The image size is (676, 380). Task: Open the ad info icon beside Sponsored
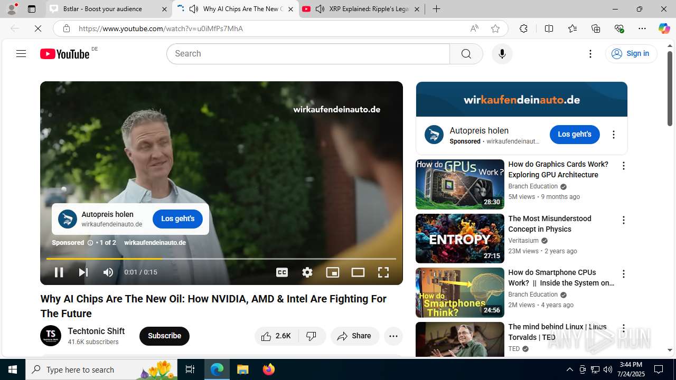[90, 243]
